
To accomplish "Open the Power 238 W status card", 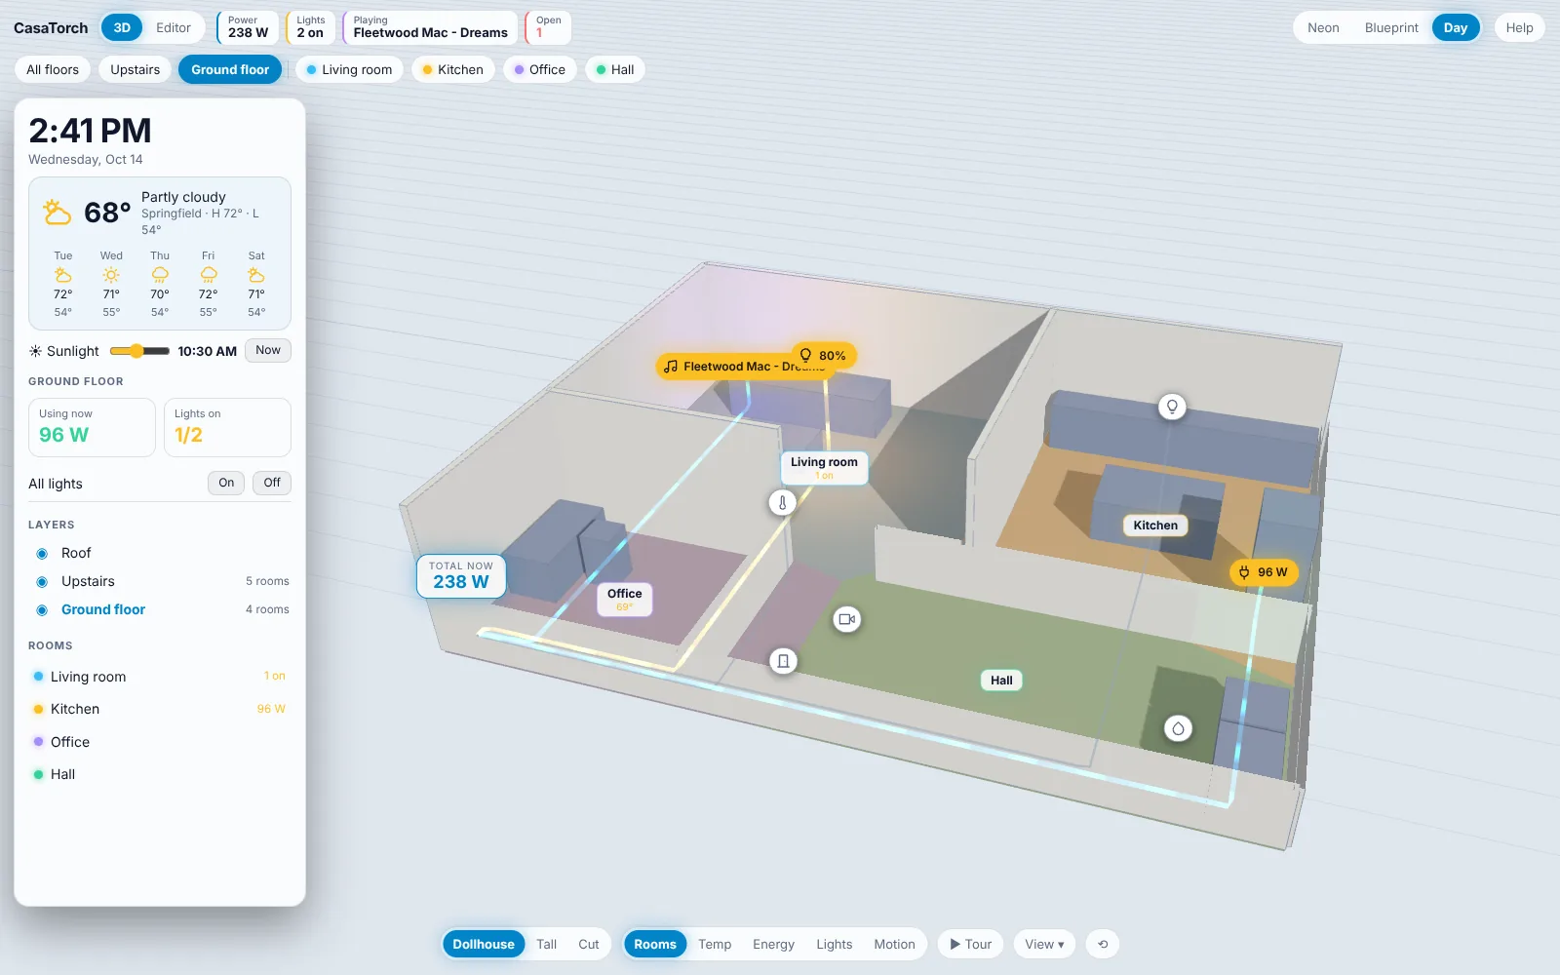I will pos(248,28).
